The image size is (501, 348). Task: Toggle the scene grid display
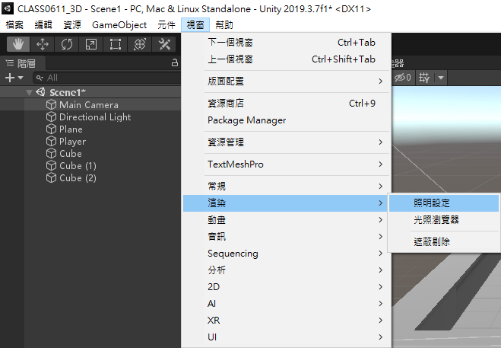(x=424, y=78)
